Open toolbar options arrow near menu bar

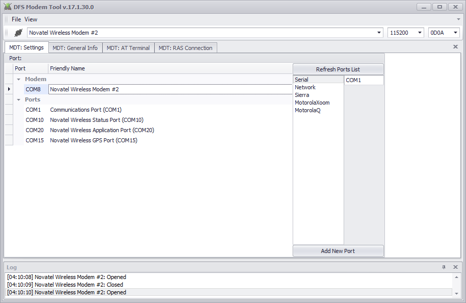(458, 19)
